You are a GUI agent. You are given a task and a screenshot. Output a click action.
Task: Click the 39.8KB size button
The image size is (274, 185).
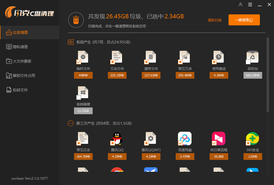pos(219,157)
